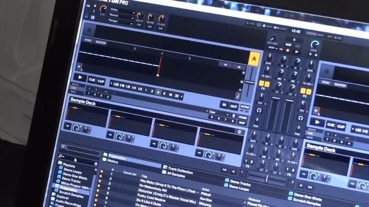Toggle Deck B headphone cue icon

(300, 118)
